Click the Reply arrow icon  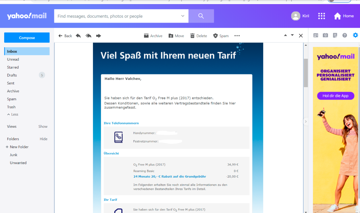click(x=78, y=35)
